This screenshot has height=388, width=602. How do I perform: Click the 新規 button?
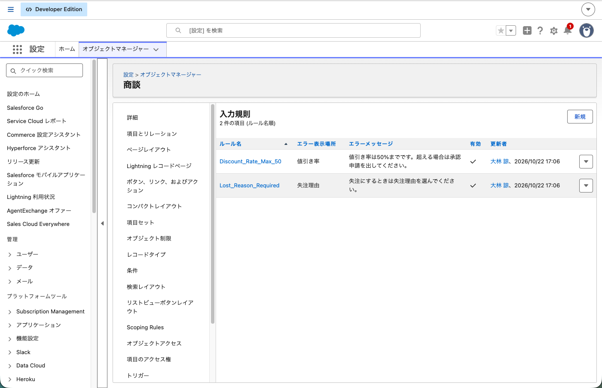[x=580, y=117]
